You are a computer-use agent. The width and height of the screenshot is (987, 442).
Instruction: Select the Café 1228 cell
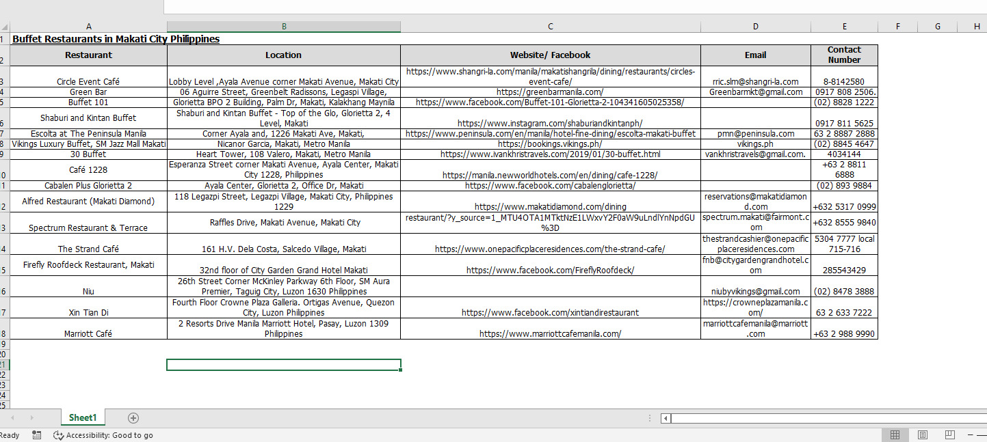pyautogui.click(x=89, y=170)
